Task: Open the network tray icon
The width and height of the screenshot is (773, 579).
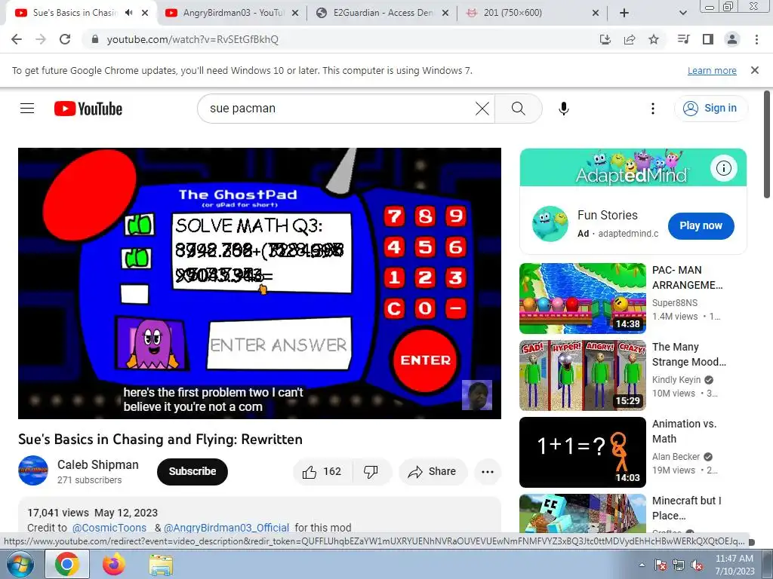Action: point(679,565)
